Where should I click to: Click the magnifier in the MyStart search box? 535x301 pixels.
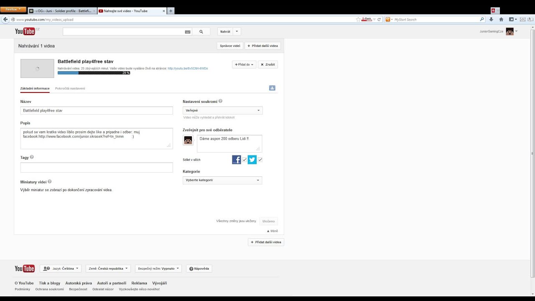[x=482, y=19]
